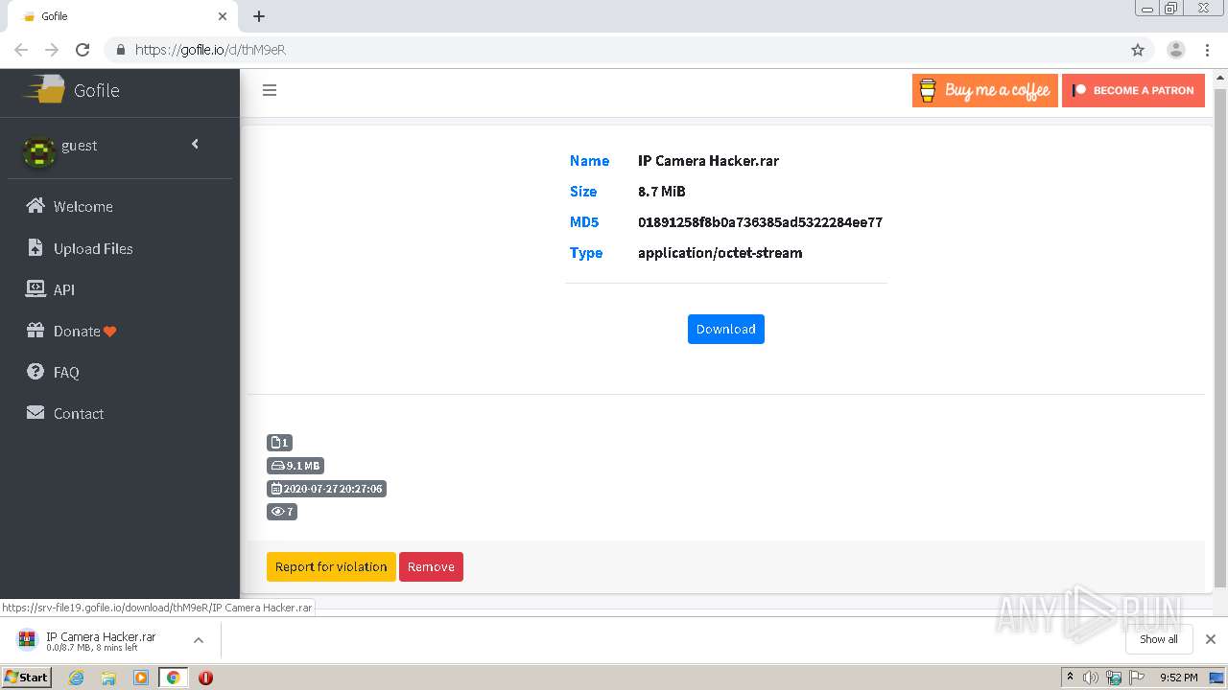
Task: Click the 9.1 MB storage badge
Action: [295, 466]
